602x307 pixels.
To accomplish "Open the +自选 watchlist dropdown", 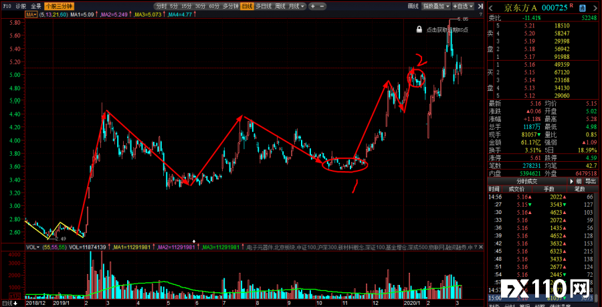I will tap(463, 6).
